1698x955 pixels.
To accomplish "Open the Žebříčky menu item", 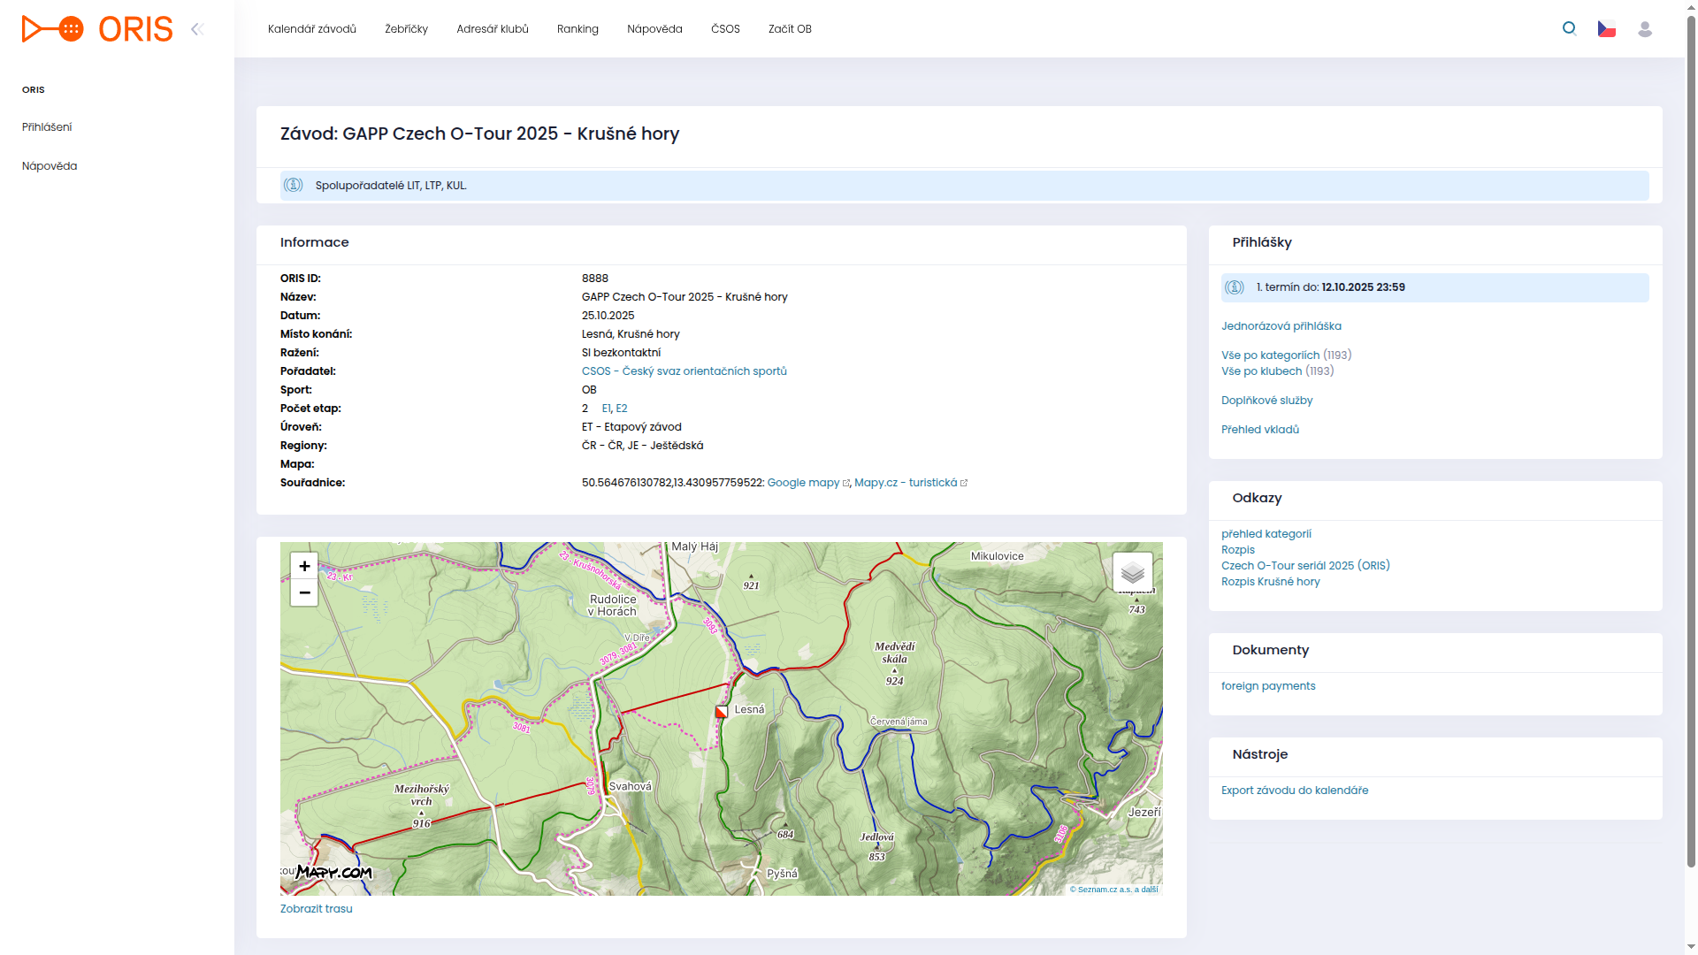I will click(x=406, y=29).
